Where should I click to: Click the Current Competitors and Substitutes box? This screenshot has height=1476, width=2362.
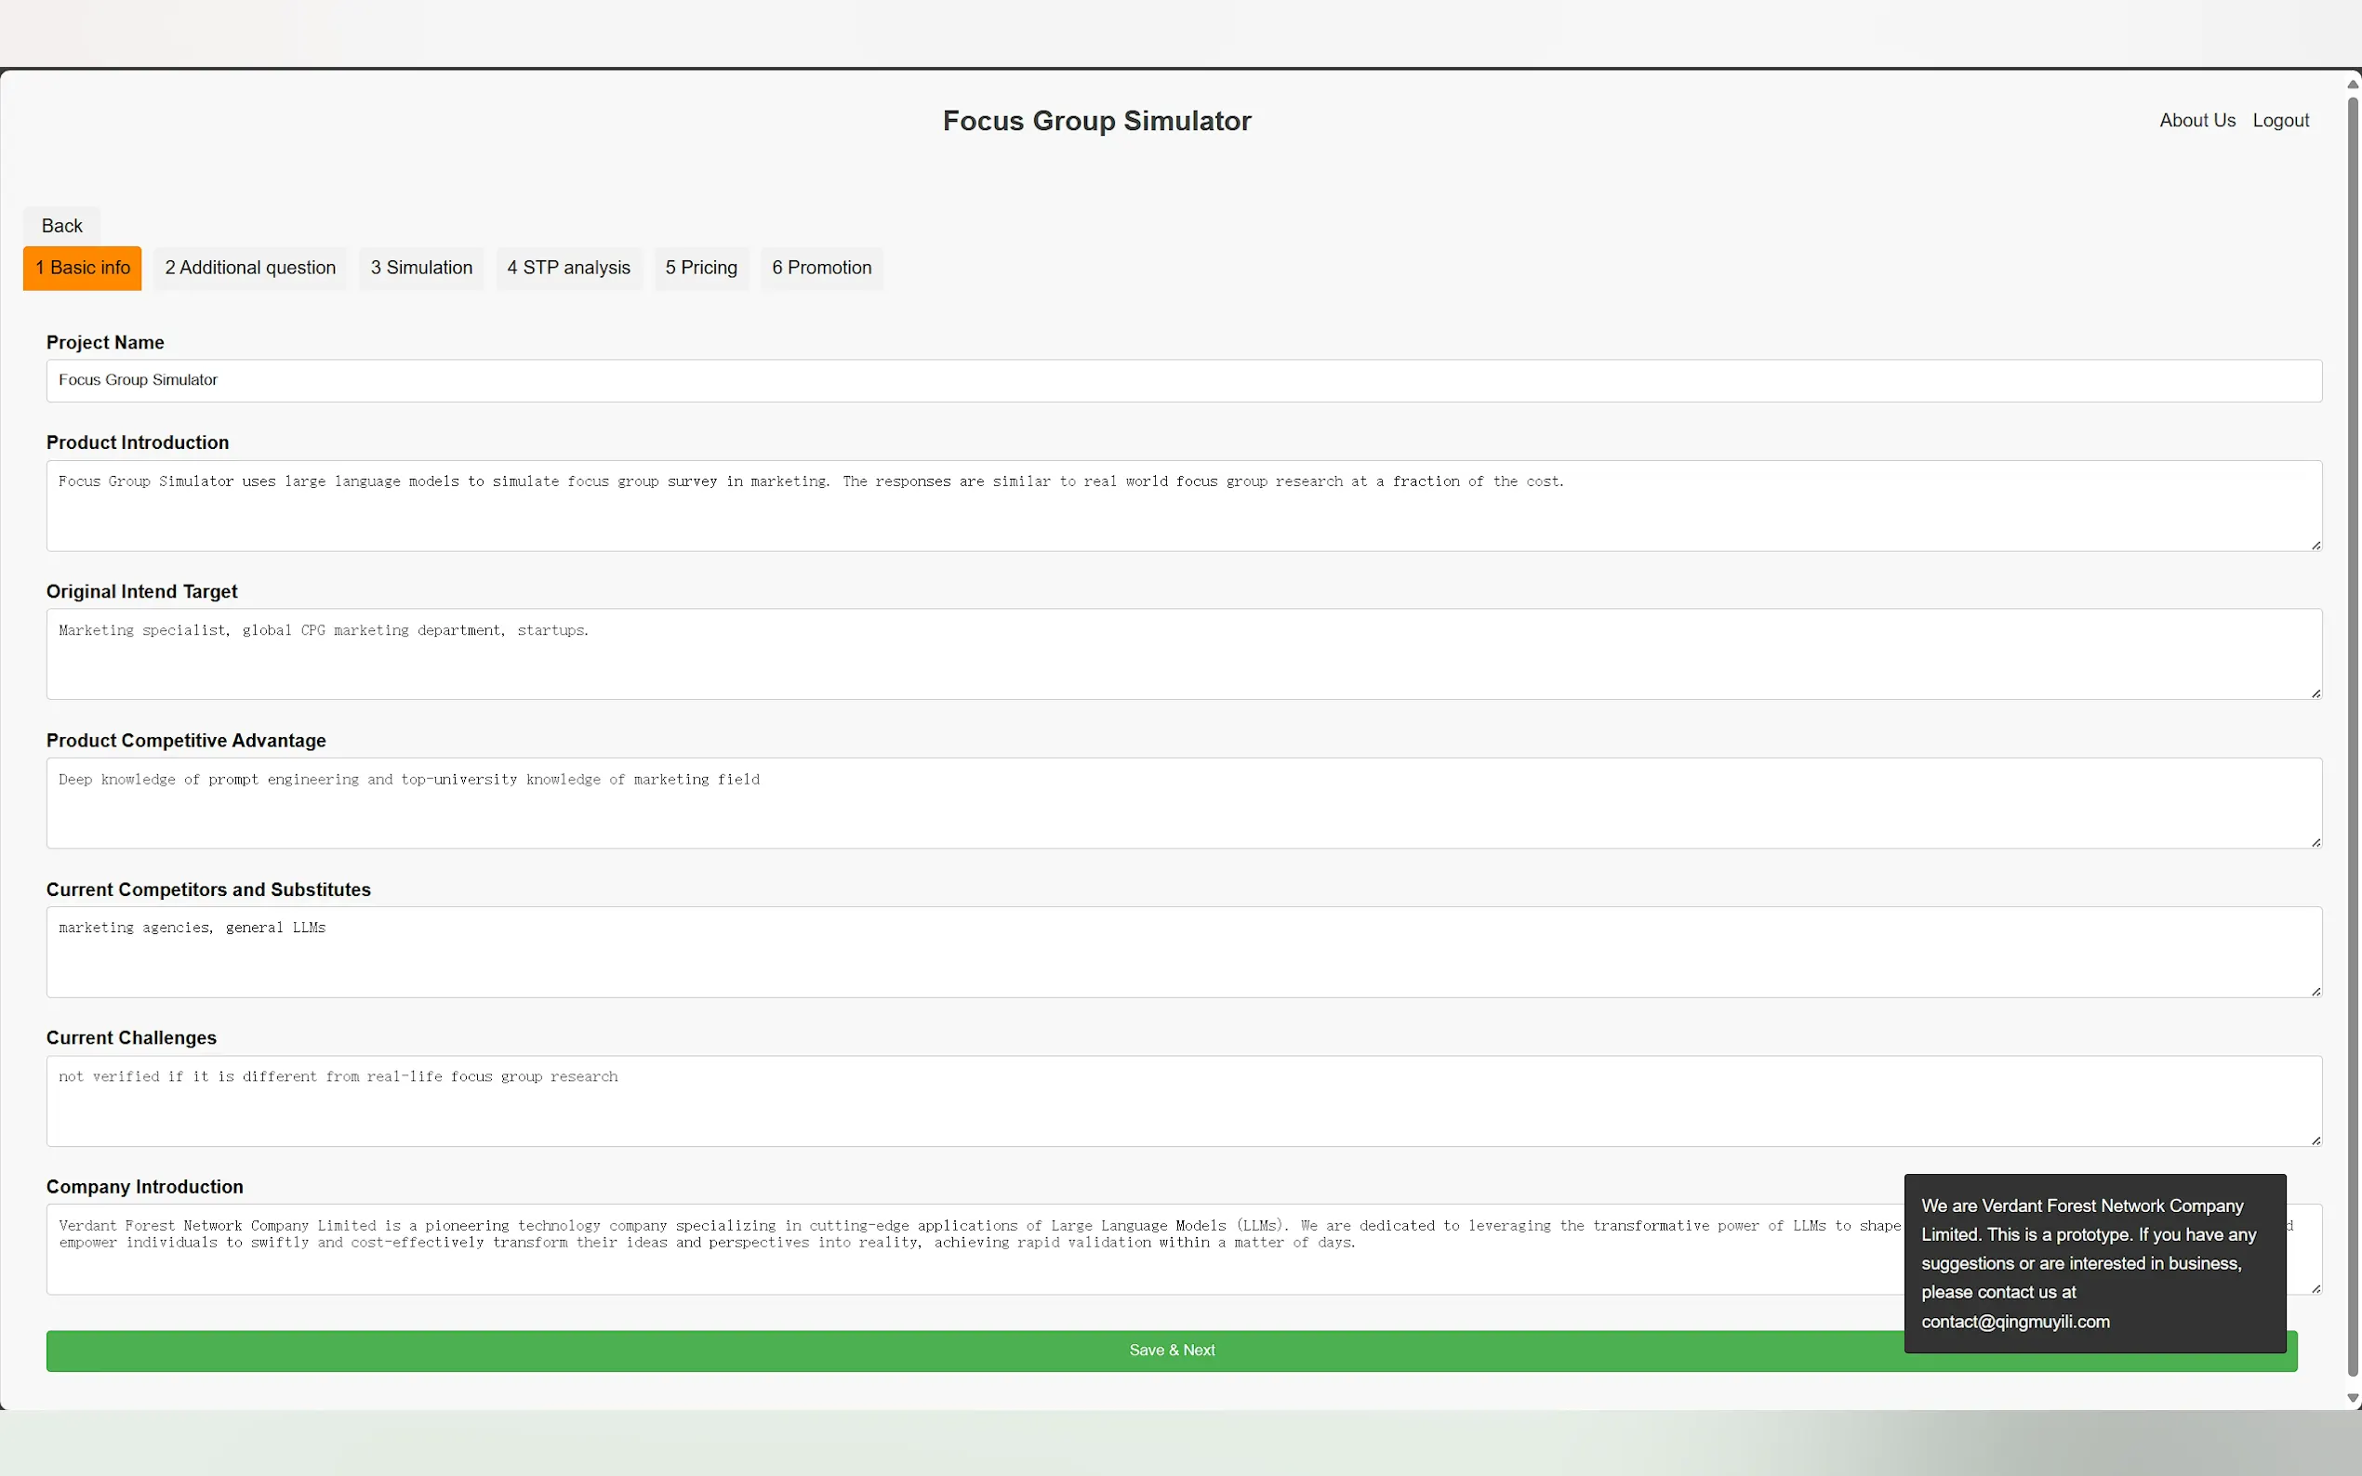click(1184, 952)
